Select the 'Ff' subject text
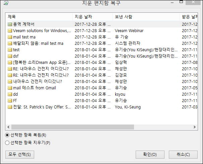The width and height of the screenshot is (203, 164). [x=15, y=101]
